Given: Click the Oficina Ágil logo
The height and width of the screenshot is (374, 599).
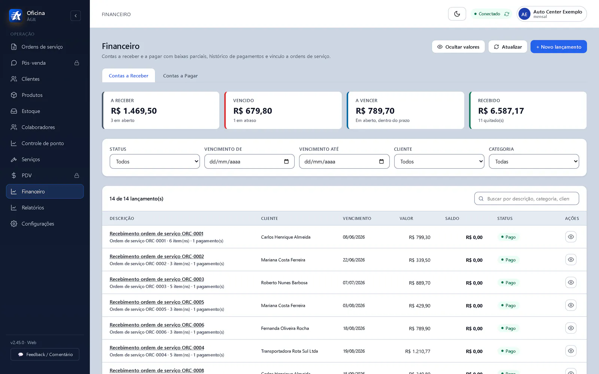Looking at the screenshot, I should [16, 16].
